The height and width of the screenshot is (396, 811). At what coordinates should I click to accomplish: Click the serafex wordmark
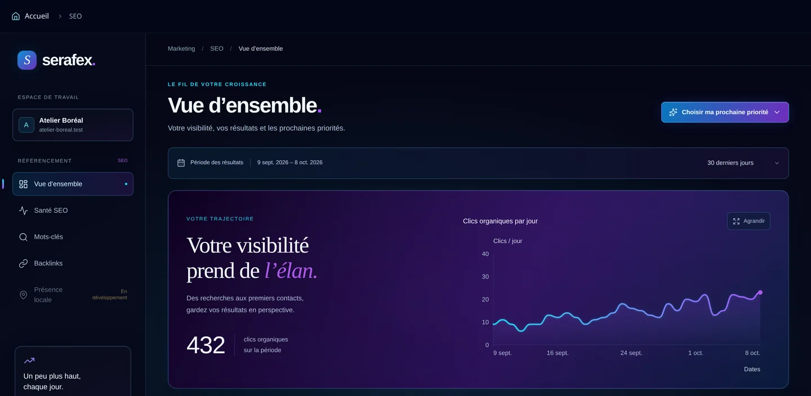click(x=69, y=60)
